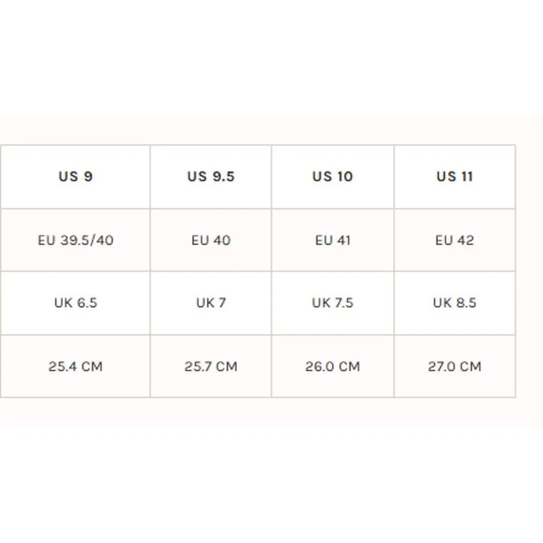
Task: Select the 25.7 CM cell
Action: coord(211,366)
